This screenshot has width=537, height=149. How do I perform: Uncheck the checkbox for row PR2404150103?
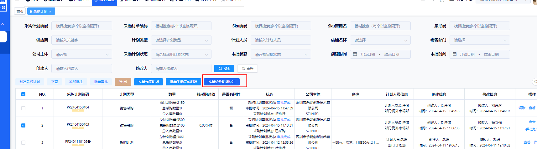[23, 125]
